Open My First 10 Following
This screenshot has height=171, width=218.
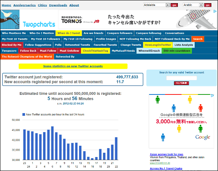click(x=78, y=39)
